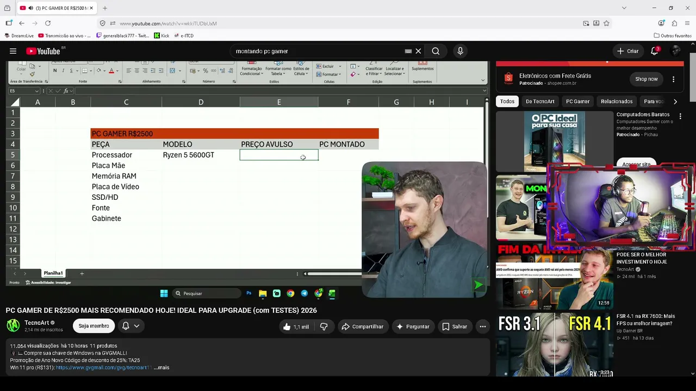Expand the channel notification bell dropdown
696x391 pixels.
(x=136, y=326)
